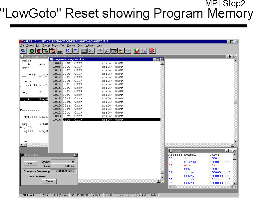Click the toolbar icon right of pencil
The height and width of the screenshot is (198, 254).
coord(127,51)
